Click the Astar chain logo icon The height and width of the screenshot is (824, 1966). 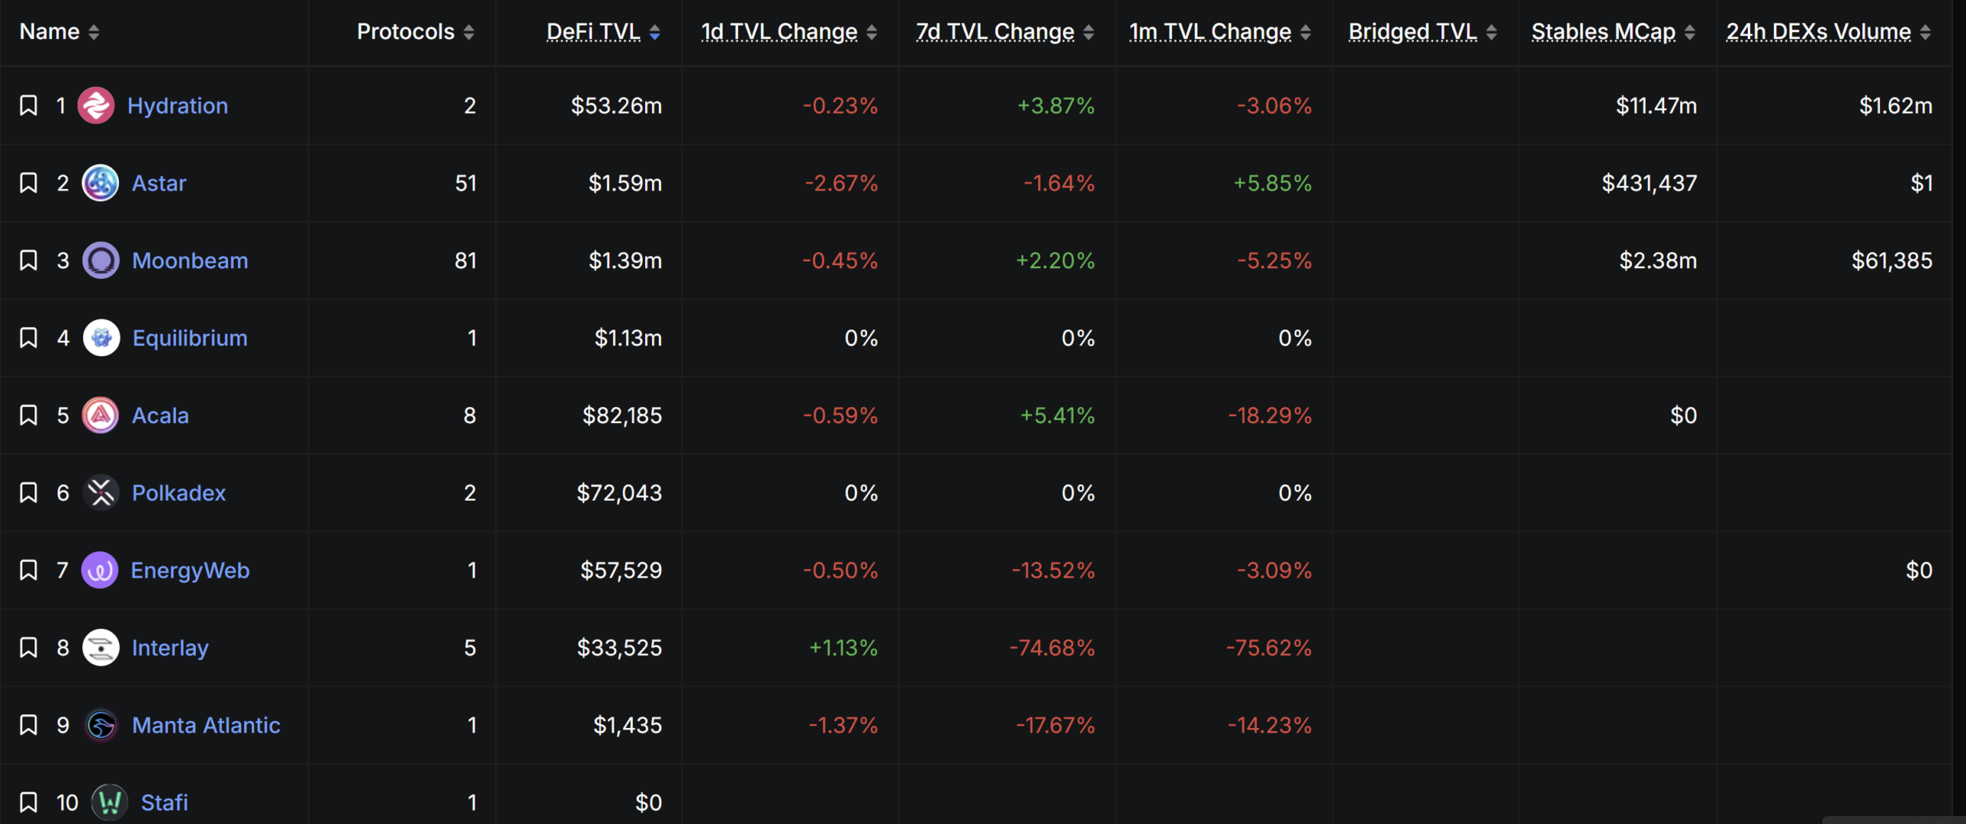101,184
